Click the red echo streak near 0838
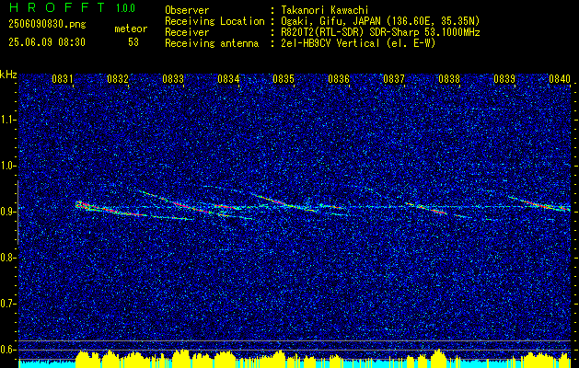 coord(426,209)
